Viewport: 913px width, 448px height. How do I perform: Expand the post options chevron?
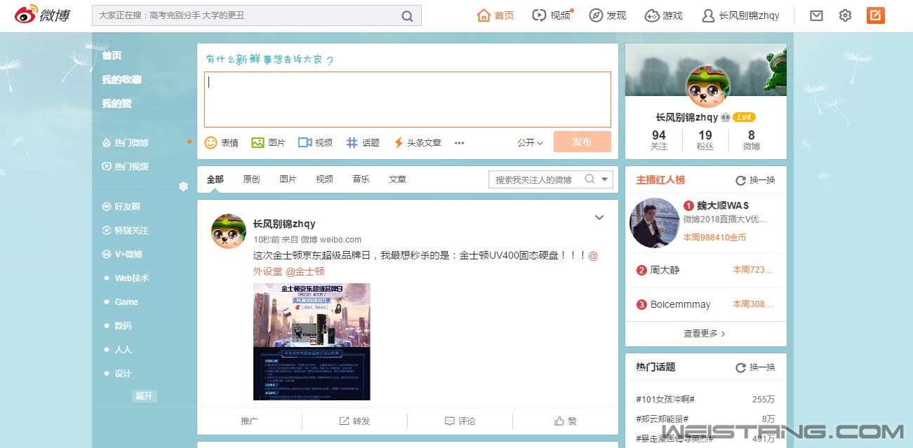pyautogui.click(x=599, y=217)
